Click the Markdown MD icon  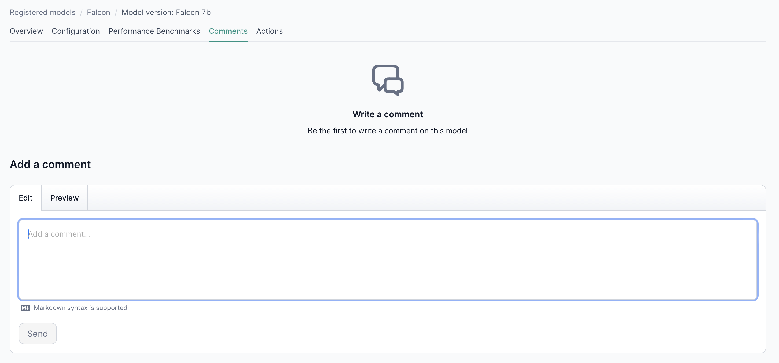pyautogui.click(x=25, y=308)
